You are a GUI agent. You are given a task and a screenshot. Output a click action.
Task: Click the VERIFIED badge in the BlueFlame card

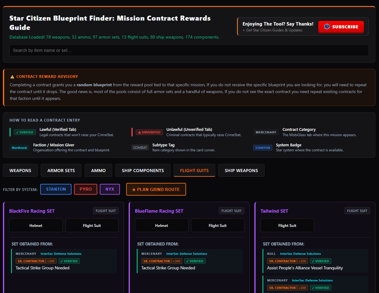pos(195,261)
